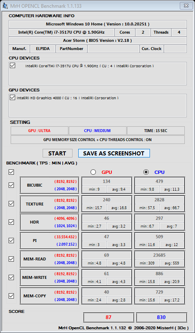Click the Threads value 4
The width and height of the screenshot is (195, 333).
point(179,32)
